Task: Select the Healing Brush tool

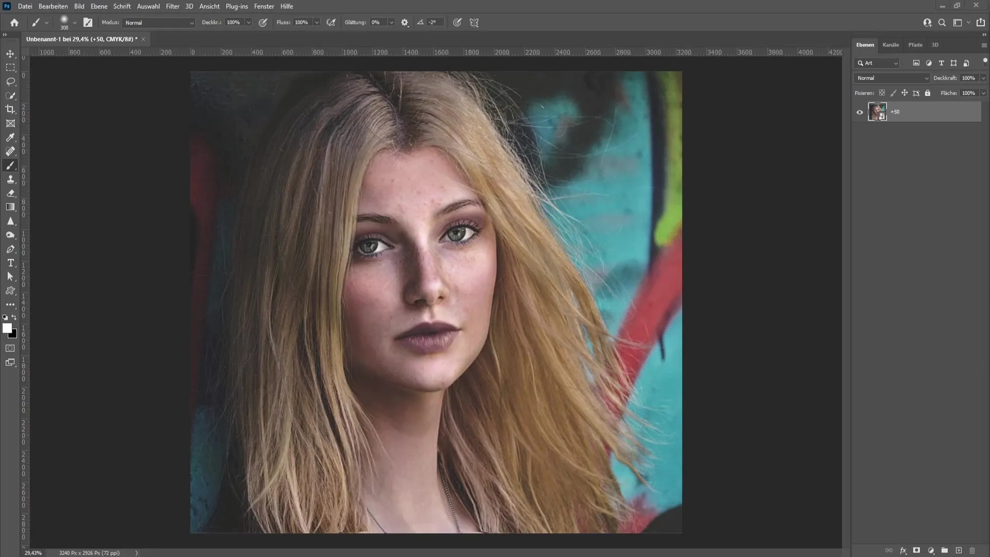Action: [10, 151]
